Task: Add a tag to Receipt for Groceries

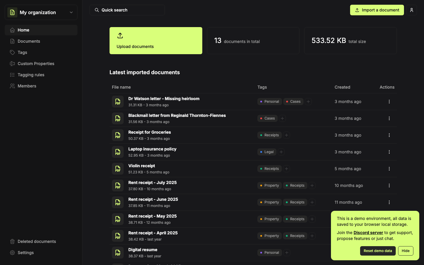Action: point(286,135)
